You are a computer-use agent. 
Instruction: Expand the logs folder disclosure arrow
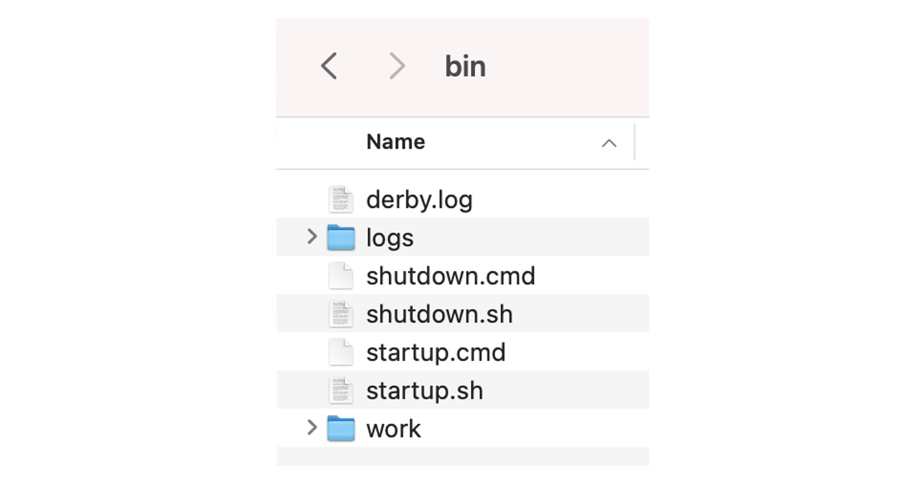(312, 237)
